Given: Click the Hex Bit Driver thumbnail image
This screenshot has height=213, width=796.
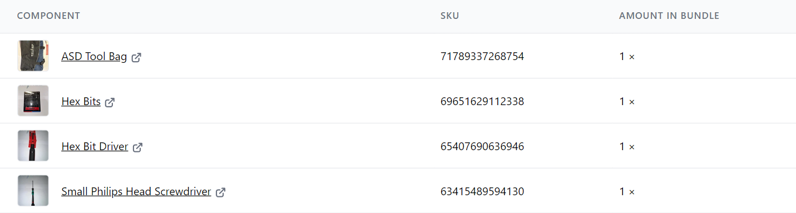Looking at the screenshot, I should click(33, 146).
